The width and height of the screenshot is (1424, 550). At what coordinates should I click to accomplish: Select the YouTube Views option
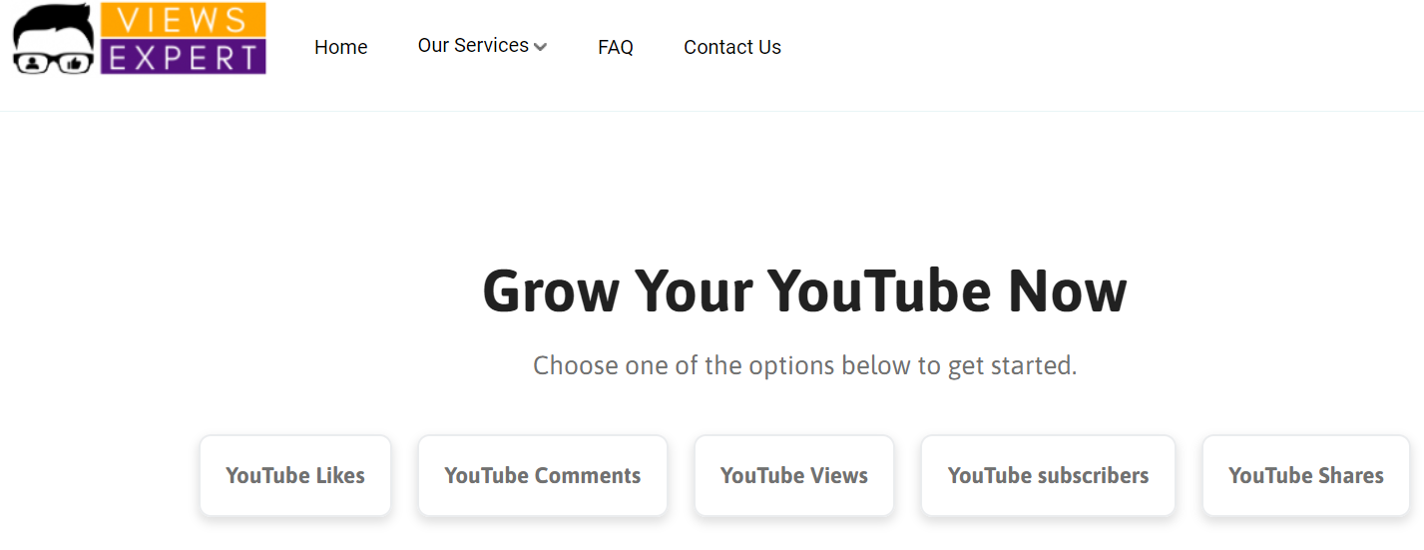click(794, 475)
